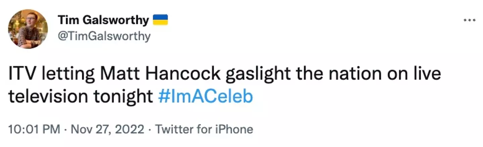The width and height of the screenshot is (483, 147).
Task: Click the Ukraine flag emoji beside the name
Action: [x=160, y=20]
